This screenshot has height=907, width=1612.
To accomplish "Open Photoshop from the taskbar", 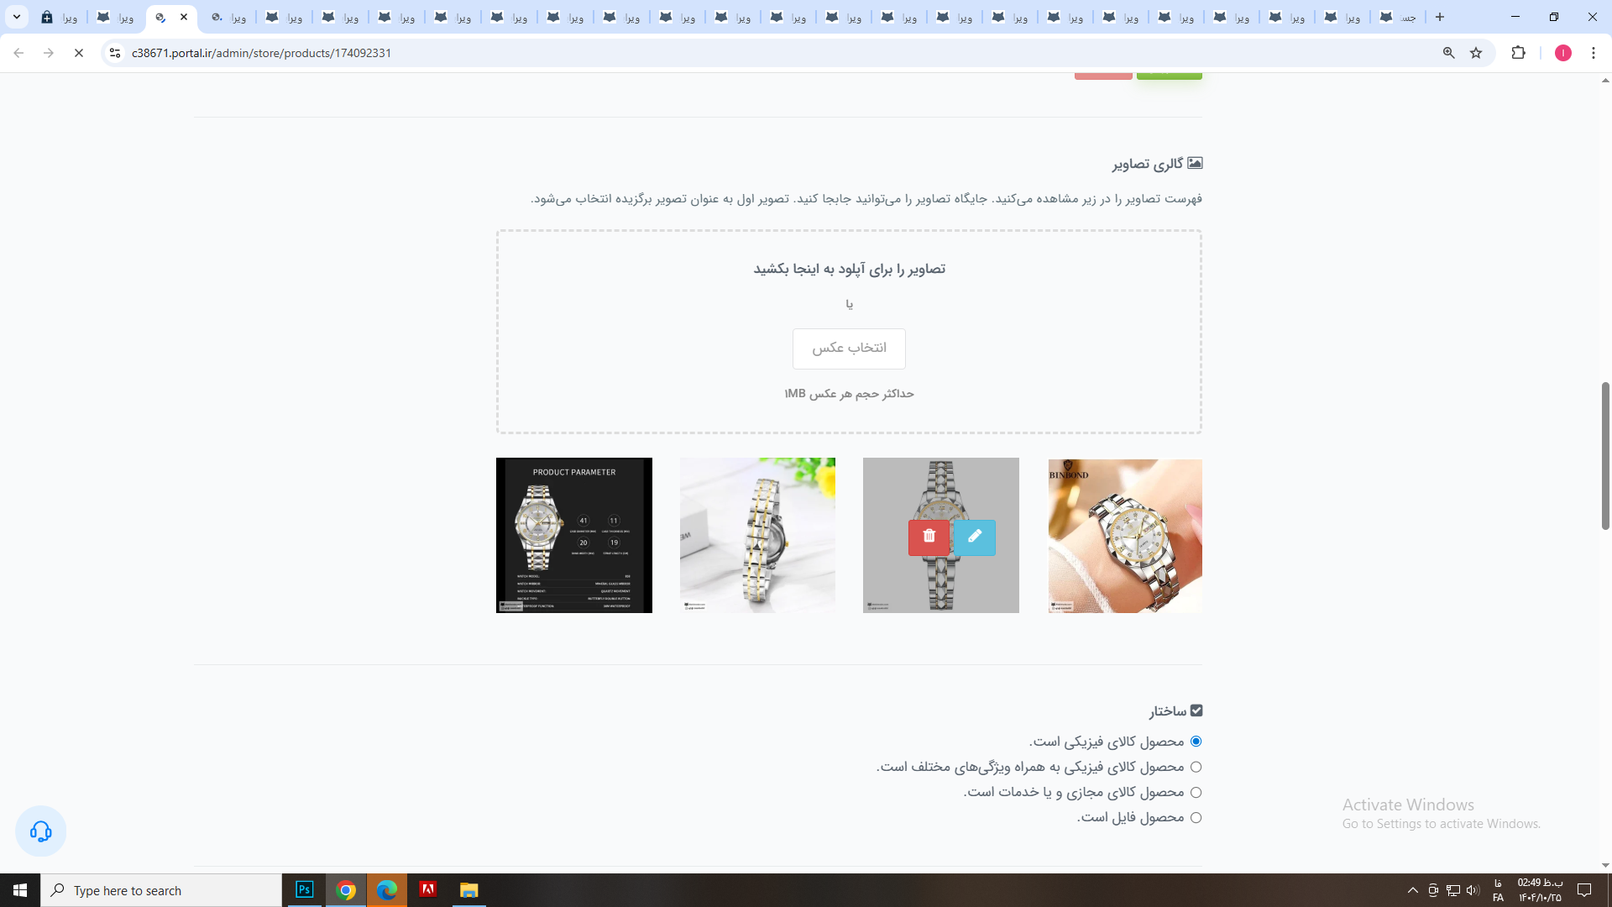I will click(304, 890).
